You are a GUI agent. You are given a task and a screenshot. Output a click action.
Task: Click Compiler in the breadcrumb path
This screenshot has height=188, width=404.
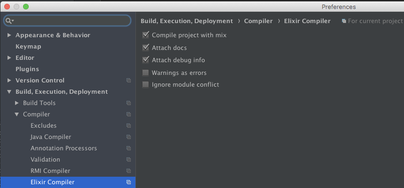pos(258,21)
